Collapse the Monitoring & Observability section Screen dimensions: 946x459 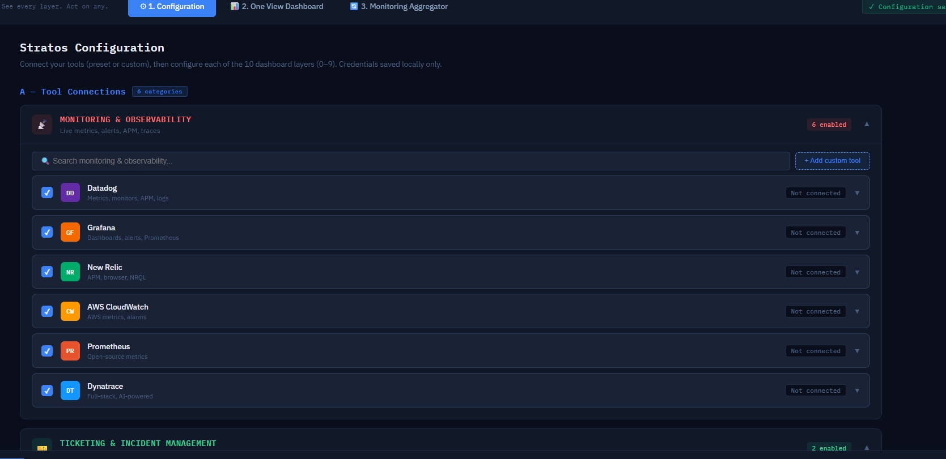pos(867,124)
